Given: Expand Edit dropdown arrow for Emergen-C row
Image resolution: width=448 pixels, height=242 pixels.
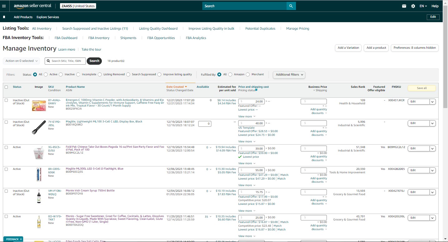Looking at the screenshot, I should coord(432,101).
